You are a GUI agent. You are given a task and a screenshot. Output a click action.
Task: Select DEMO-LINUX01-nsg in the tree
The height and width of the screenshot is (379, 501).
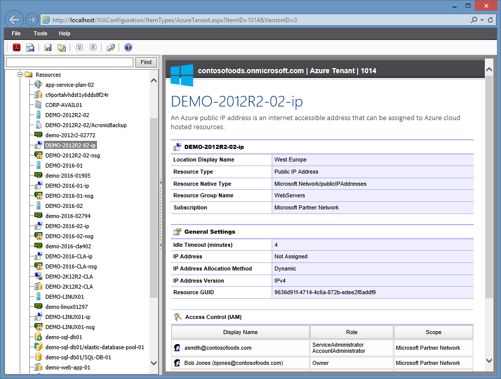click(x=70, y=327)
